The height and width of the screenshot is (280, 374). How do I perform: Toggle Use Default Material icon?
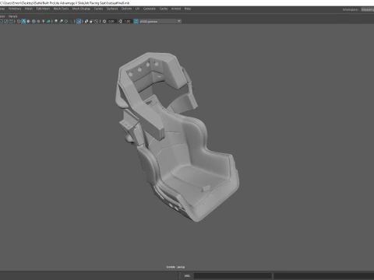pos(29,21)
